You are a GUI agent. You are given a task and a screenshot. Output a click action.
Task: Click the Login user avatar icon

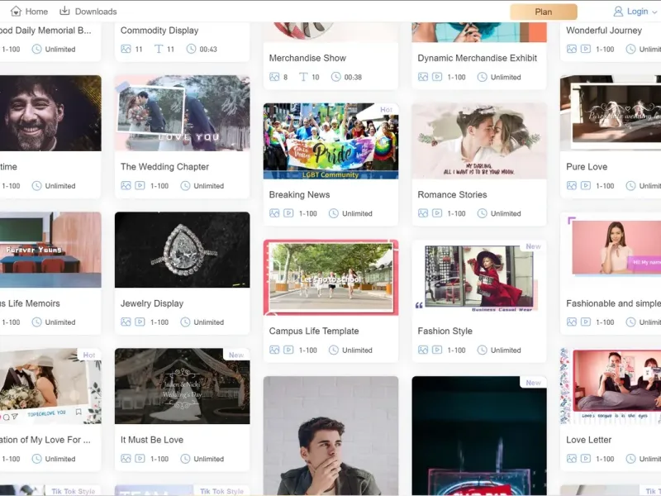click(618, 12)
